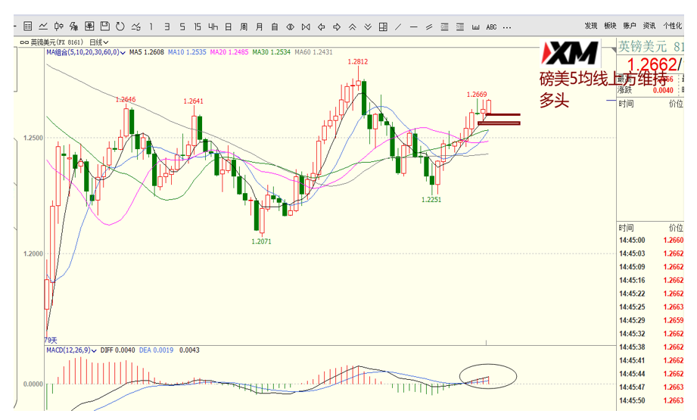Click the 1.2669 recent high label
This screenshot has width=697, height=420.
477,95
